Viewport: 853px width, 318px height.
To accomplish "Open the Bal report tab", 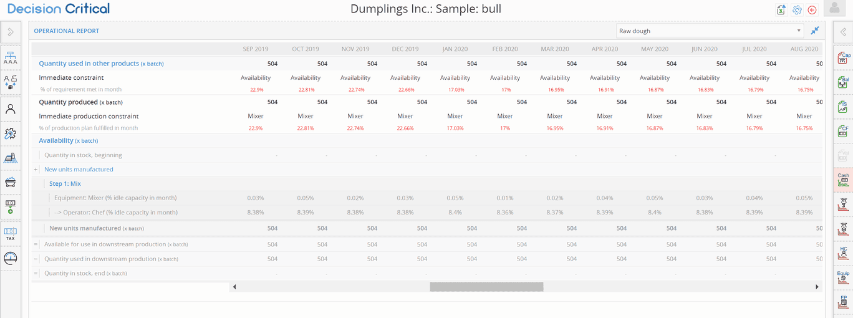I will pos(843,82).
